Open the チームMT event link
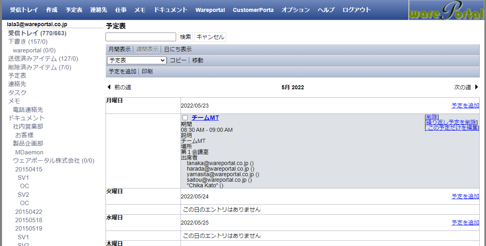 tap(205, 118)
